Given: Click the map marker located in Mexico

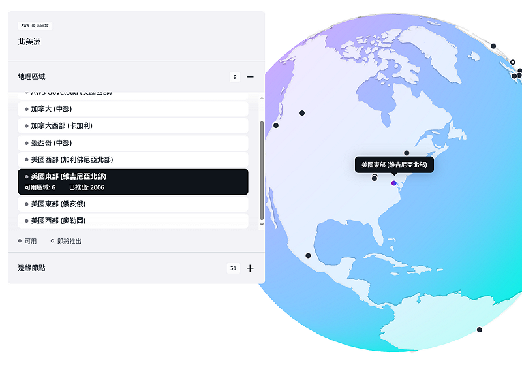Looking at the screenshot, I should click(x=308, y=255).
